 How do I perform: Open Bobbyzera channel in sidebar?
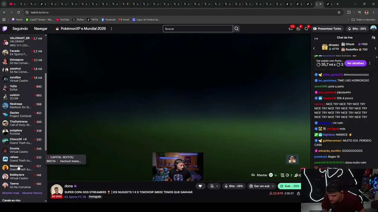23,176
